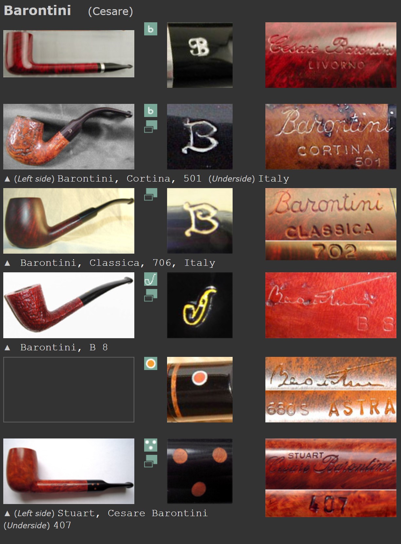This screenshot has width=401, height=544.
Task: View the yellow pipe logo stem image
Action: [200, 305]
